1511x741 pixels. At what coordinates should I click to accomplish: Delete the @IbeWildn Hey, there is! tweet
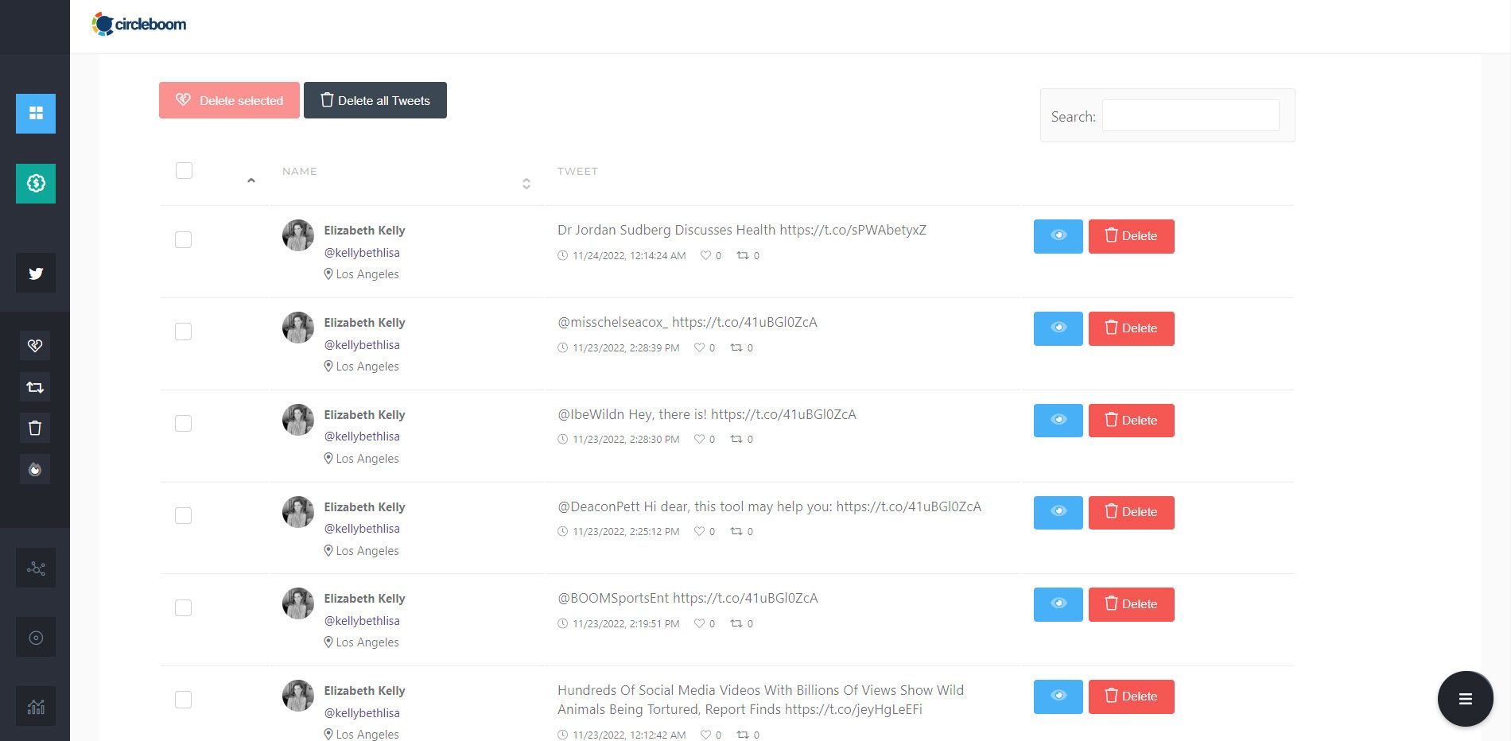click(x=1131, y=421)
